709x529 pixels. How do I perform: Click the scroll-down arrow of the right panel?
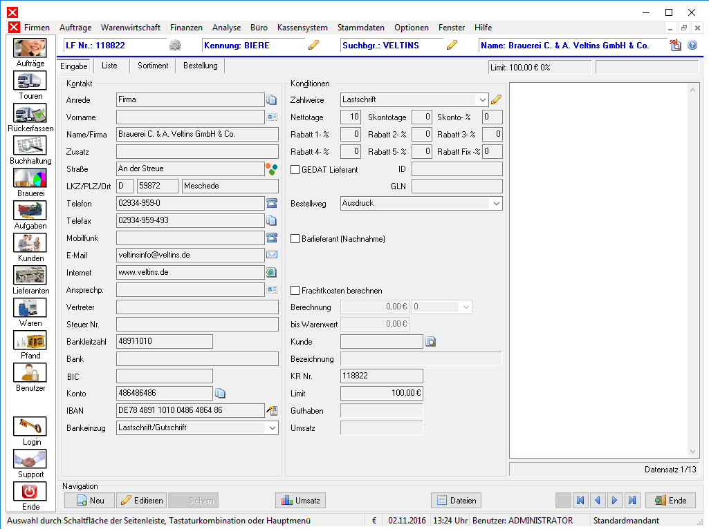point(692,452)
